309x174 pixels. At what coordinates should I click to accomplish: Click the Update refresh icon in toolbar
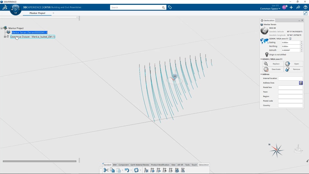pyautogui.click(x=136, y=170)
